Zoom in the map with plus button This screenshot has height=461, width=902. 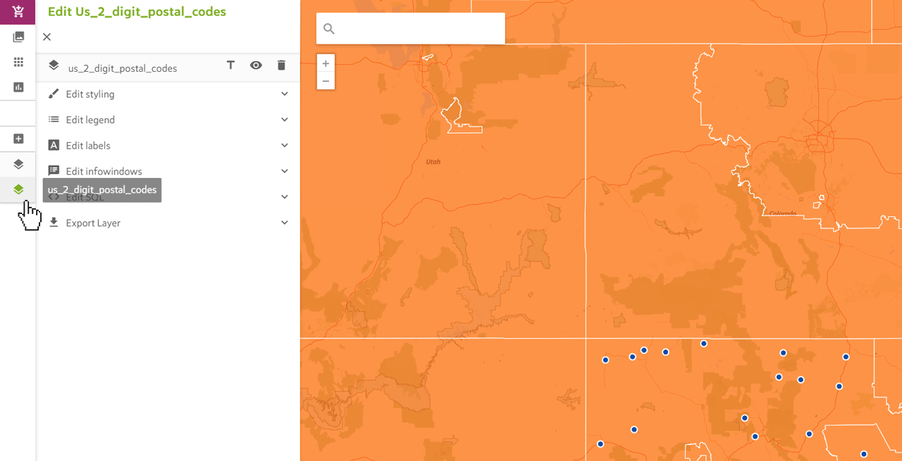pyautogui.click(x=326, y=63)
